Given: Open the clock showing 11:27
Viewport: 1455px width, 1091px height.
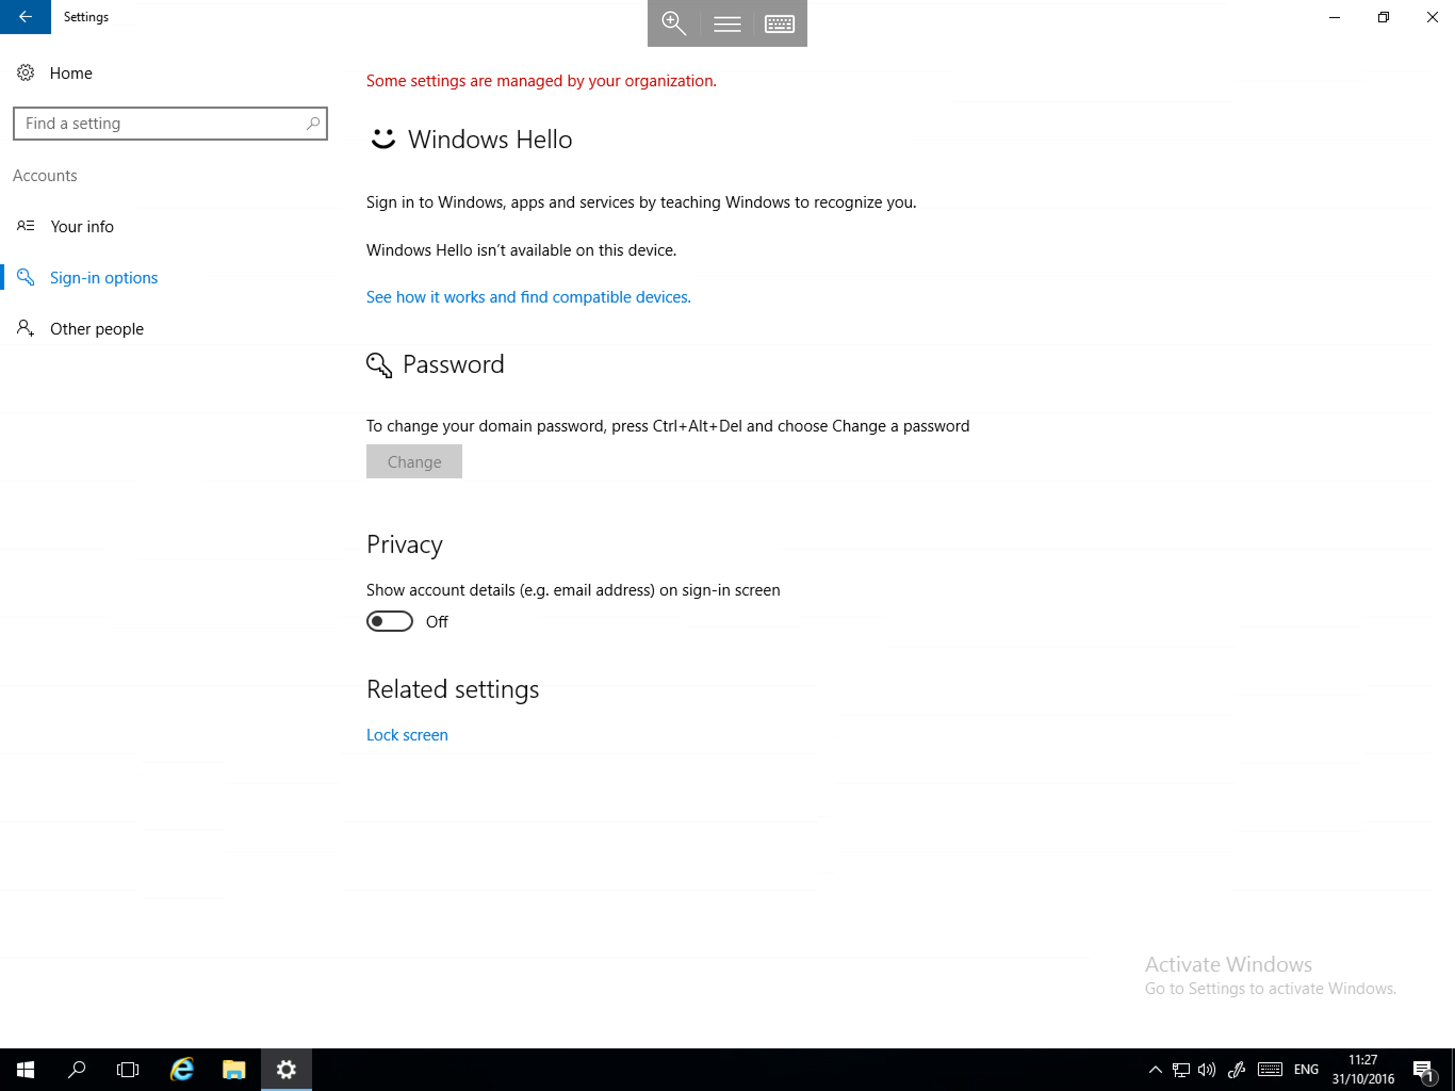Looking at the screenshot, I should 1363,1070.
